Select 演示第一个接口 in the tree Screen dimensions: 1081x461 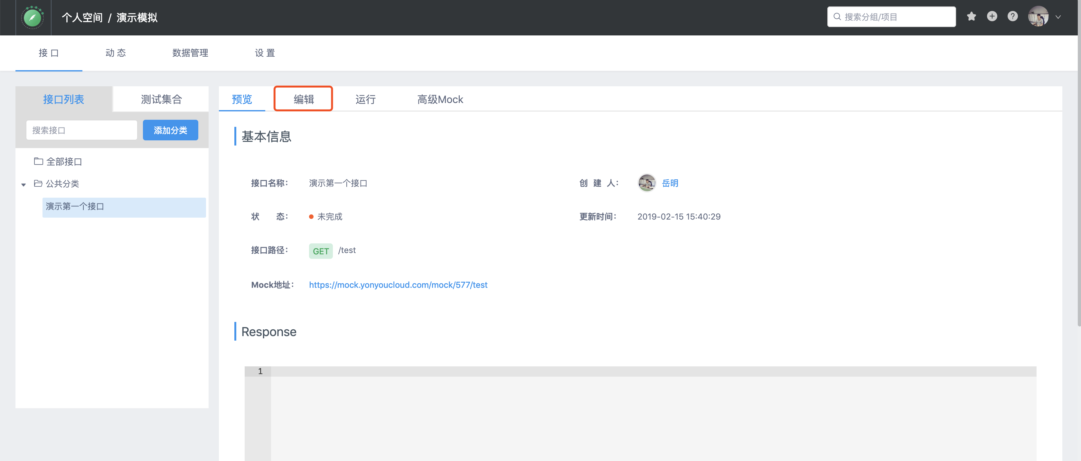pyautogui.click(x=75, y=207)
